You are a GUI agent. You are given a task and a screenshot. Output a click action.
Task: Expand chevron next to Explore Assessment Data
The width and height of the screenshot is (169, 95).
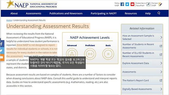(161, 63)
